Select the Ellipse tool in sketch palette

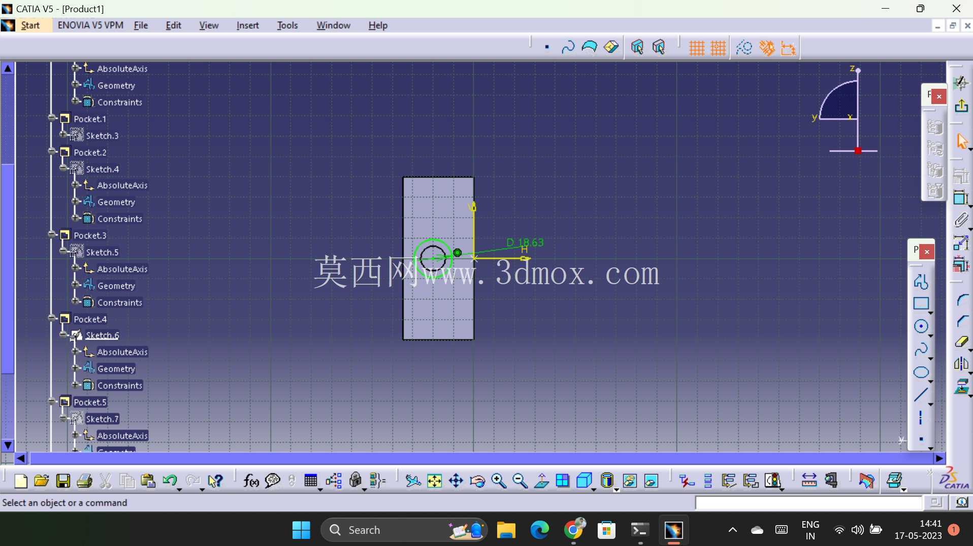921,372
